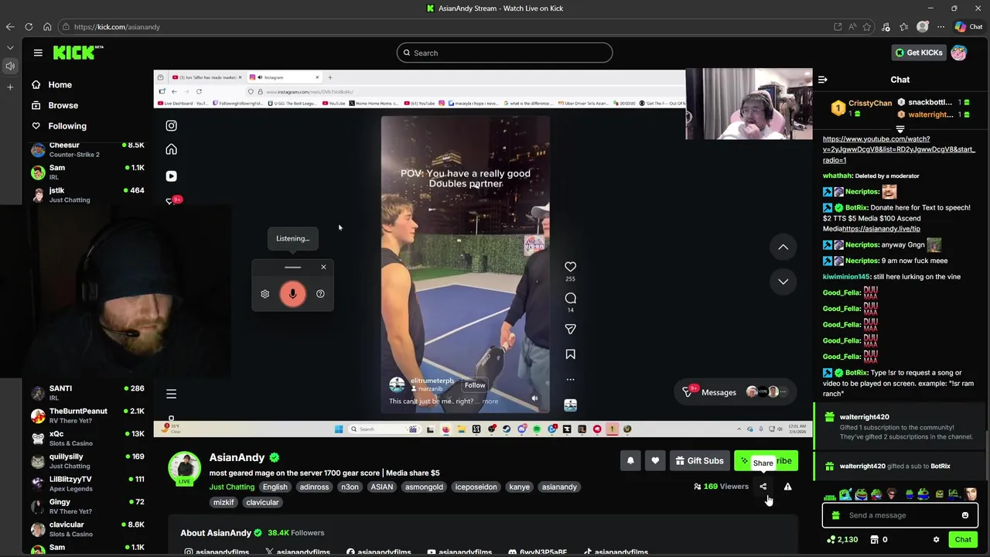Open the 2,130 channel points
Image resolution: width=990 pixels, height=557 pixels.
point(842,540)
